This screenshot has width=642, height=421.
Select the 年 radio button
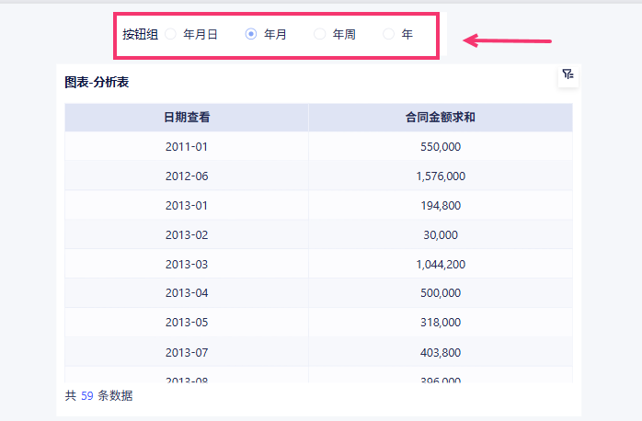pyautogui.click(x=389, y=34)
